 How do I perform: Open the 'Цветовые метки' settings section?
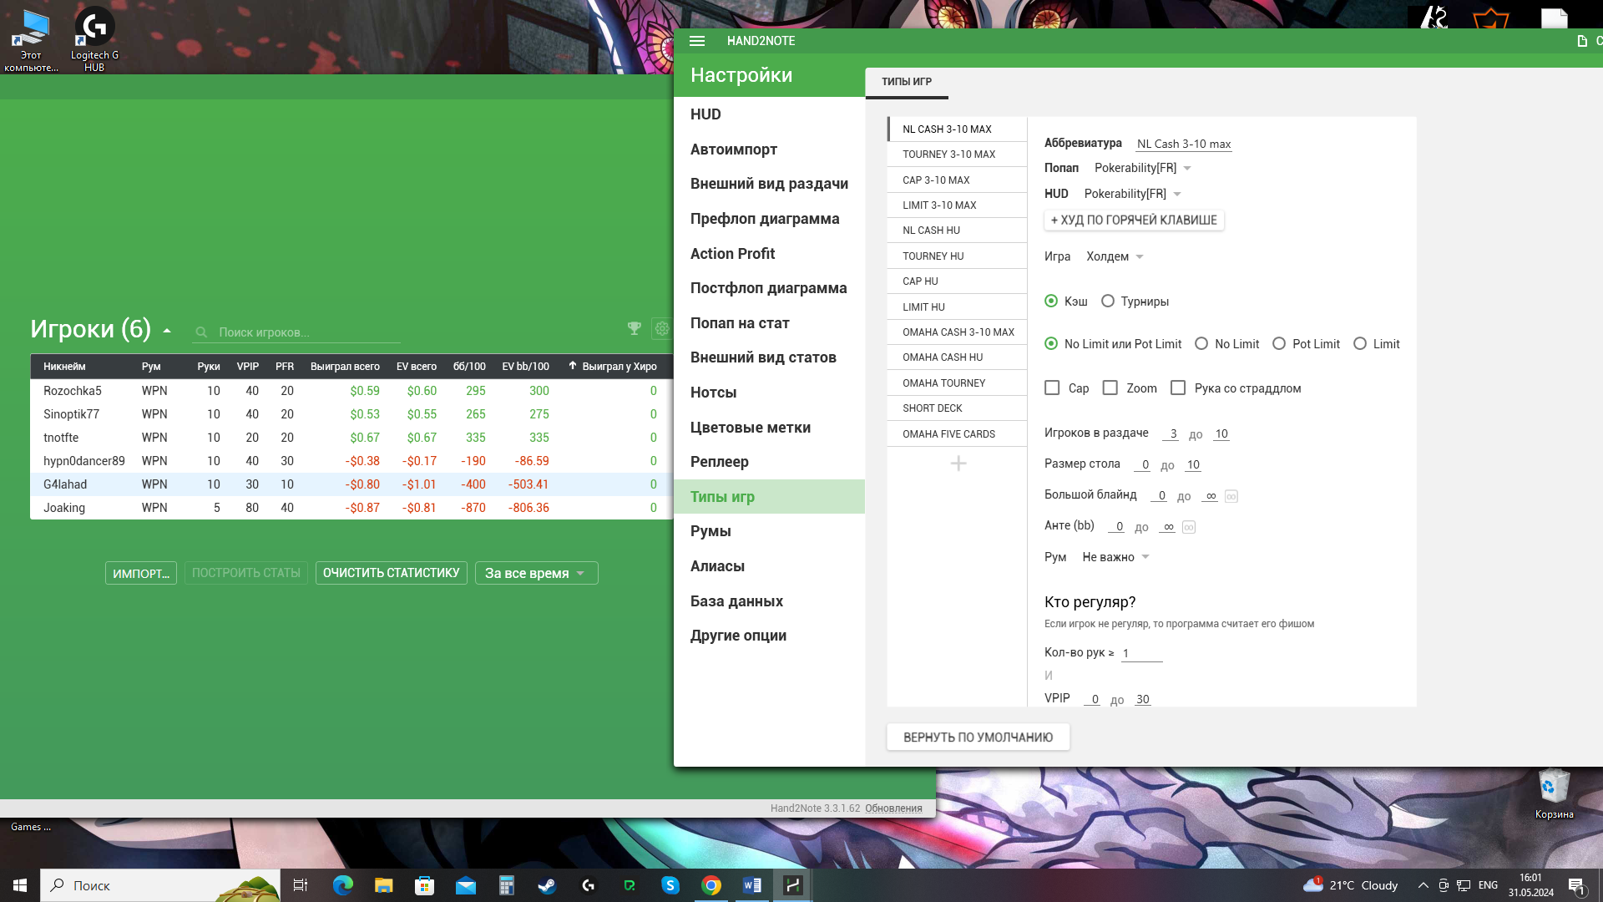[x=769, y=428]
